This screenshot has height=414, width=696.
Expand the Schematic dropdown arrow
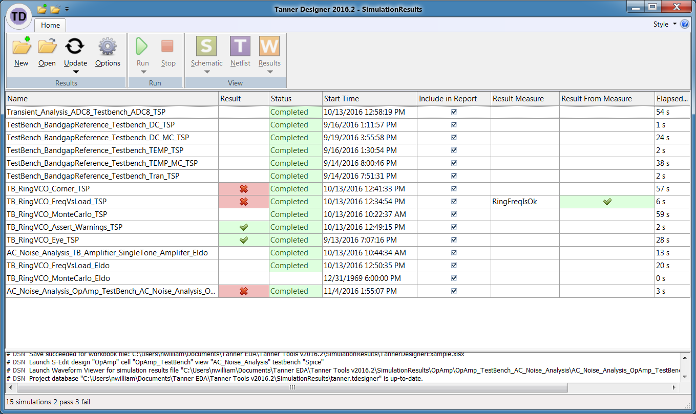pos(207,72)
